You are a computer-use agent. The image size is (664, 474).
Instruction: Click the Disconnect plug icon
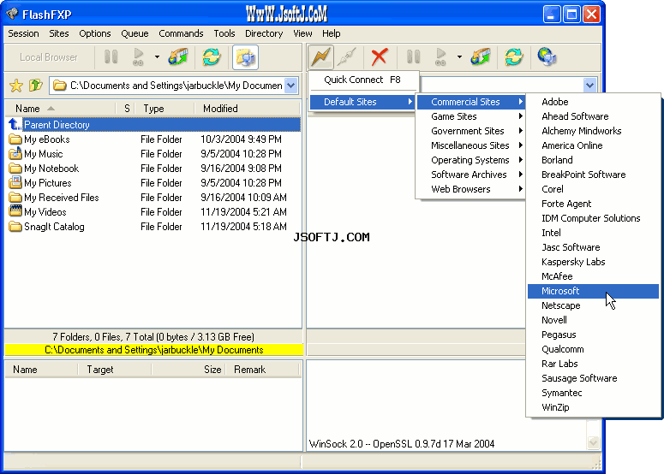click(x=347, y=57)
